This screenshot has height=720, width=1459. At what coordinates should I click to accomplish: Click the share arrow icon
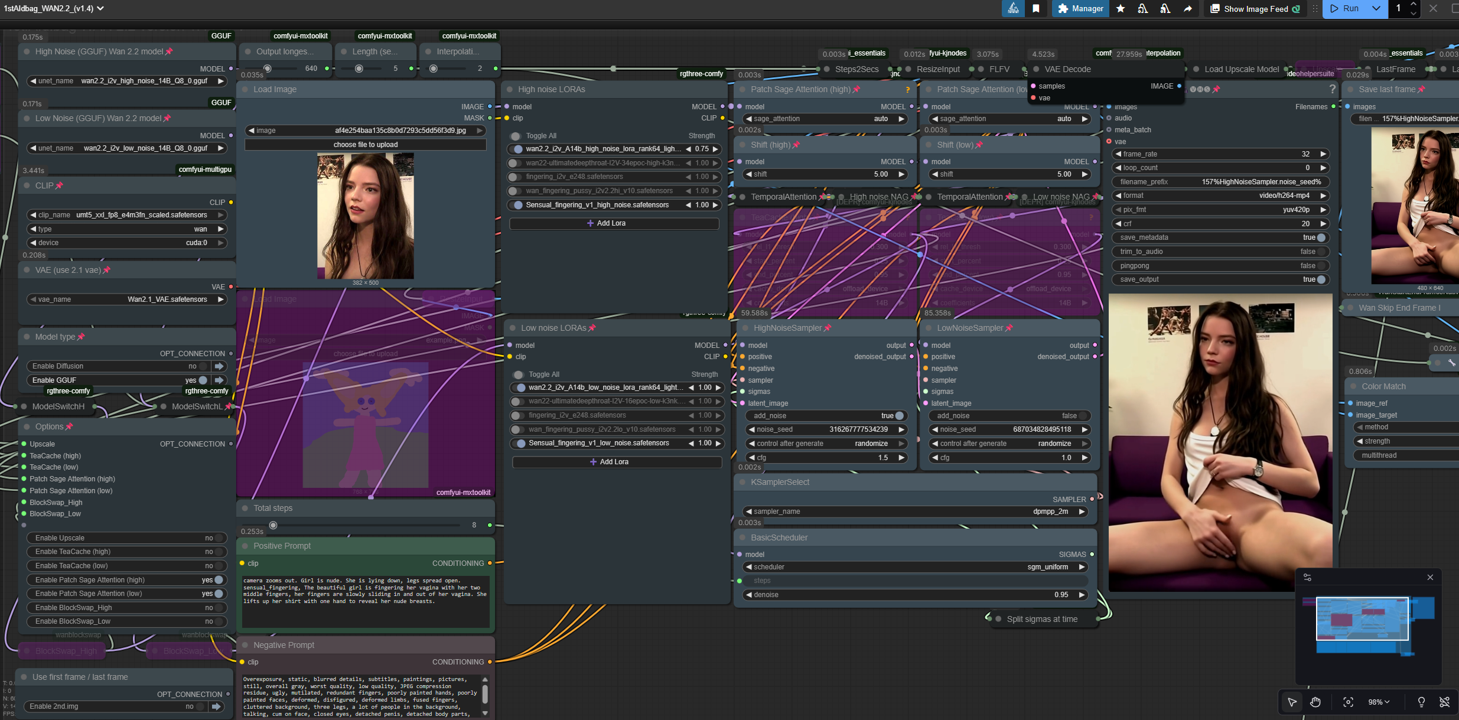click(x=1188, y=9)
